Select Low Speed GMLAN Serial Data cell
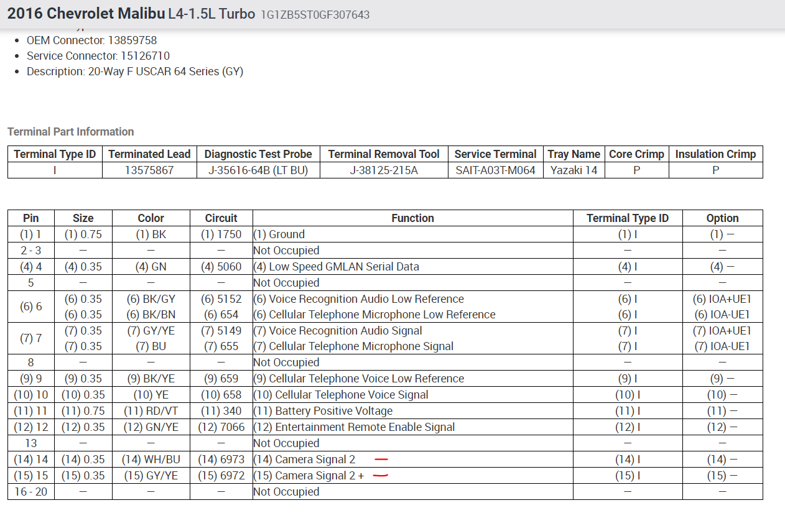Viewport: 785px width, 513px height. click(x=412, y=267)
